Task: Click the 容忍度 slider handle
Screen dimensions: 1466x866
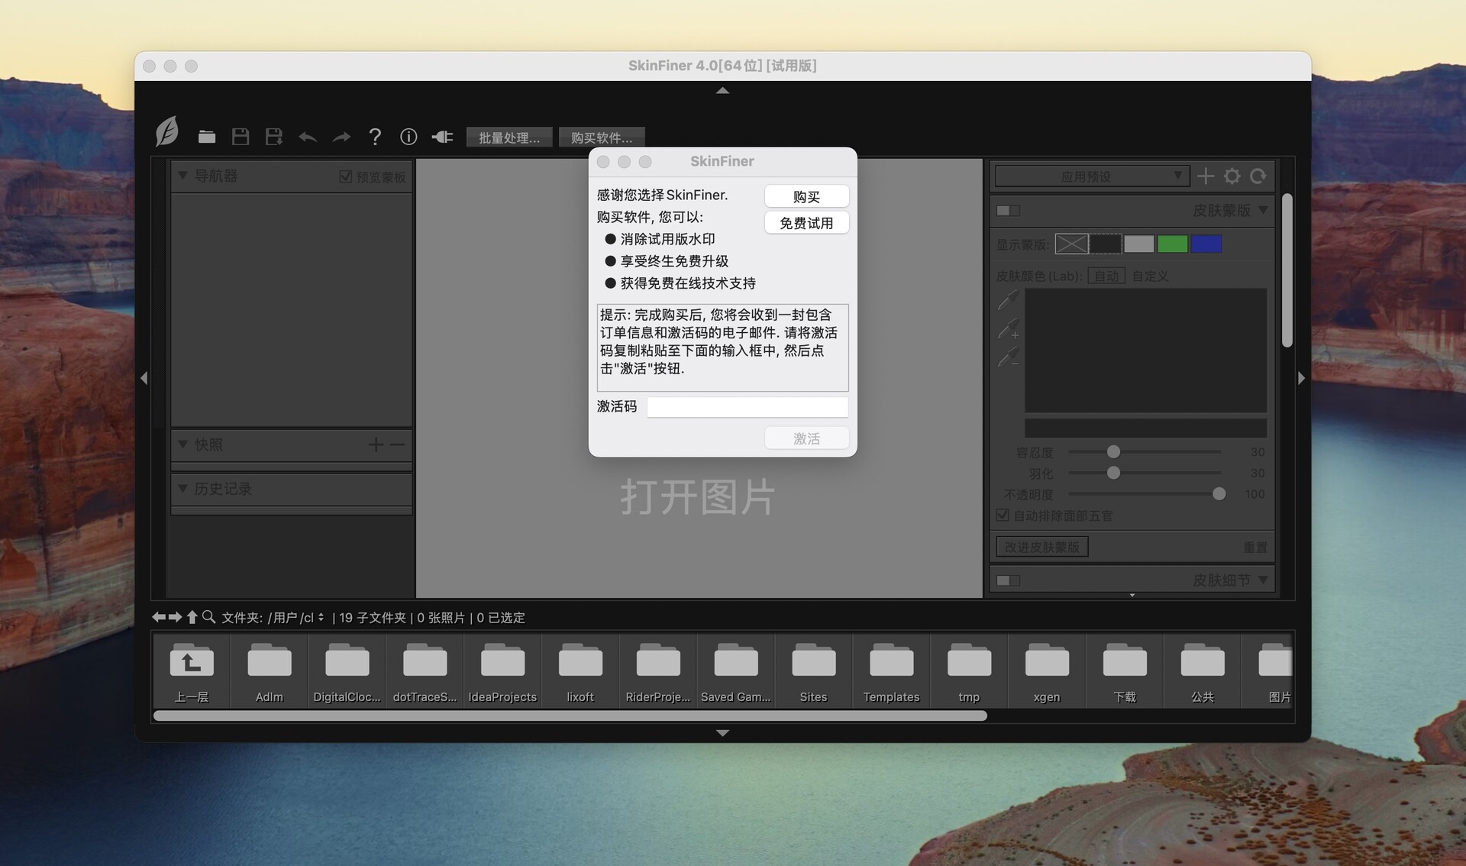Action: pyautogui.click(x=1113, y=451)
